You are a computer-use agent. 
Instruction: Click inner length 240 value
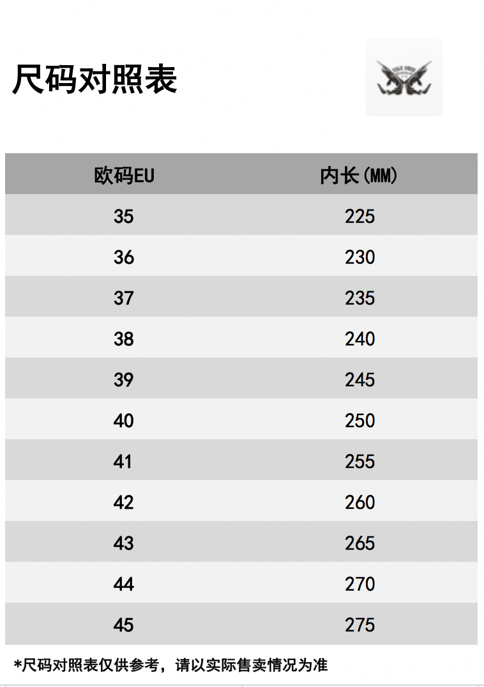coord(359,338)
